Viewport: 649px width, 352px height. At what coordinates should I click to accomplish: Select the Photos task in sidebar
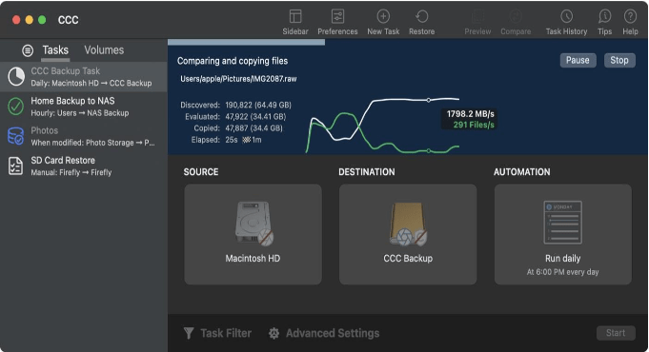84,136
